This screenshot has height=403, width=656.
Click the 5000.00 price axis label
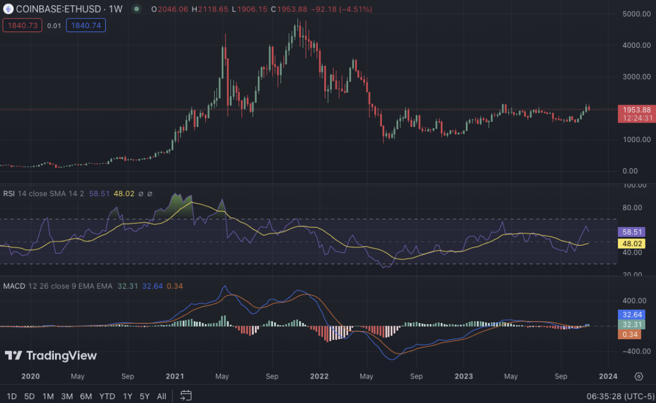click(636, 14)
